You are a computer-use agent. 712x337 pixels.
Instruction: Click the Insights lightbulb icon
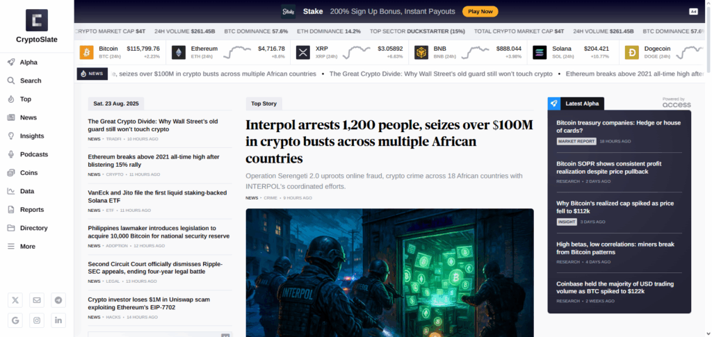click(x=11, y=135)
